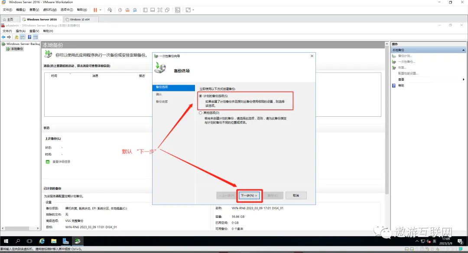Click 确认 step in wizard sidebar
Screen dimensions: 468x253
tap(159, 94)
